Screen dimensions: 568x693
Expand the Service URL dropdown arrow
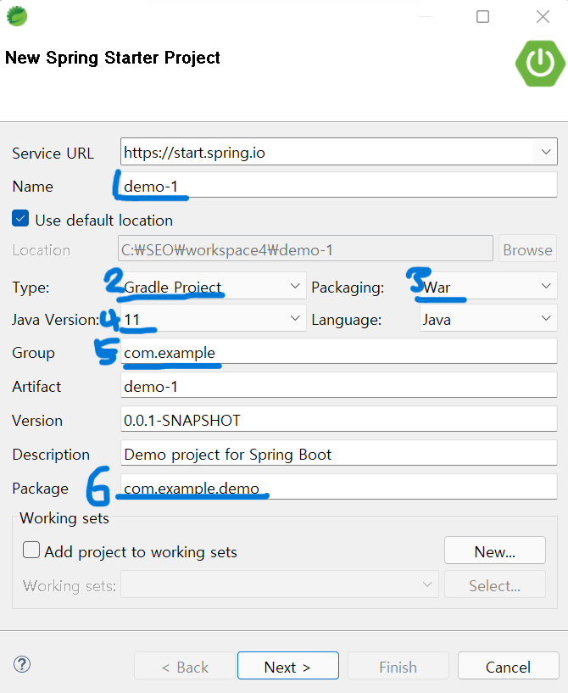pos(546,152)
